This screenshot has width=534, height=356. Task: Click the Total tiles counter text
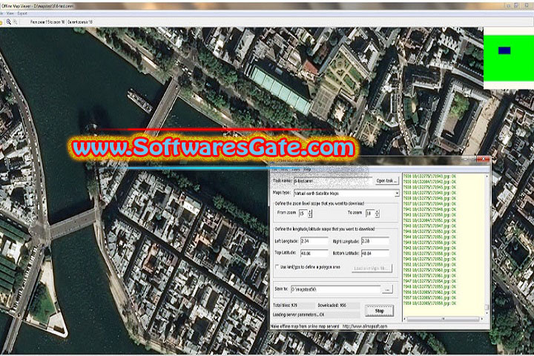285,306
